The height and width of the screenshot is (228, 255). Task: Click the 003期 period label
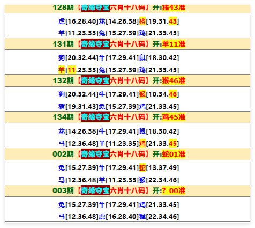(63, 190)
